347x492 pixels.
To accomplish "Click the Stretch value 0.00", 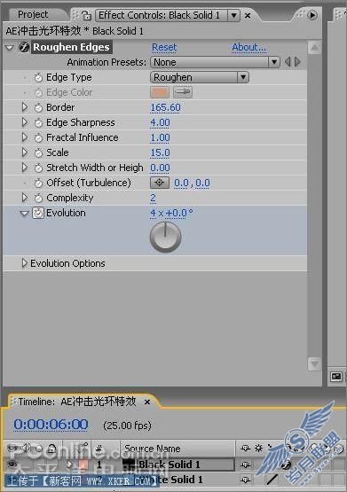I will coord(160,168).
